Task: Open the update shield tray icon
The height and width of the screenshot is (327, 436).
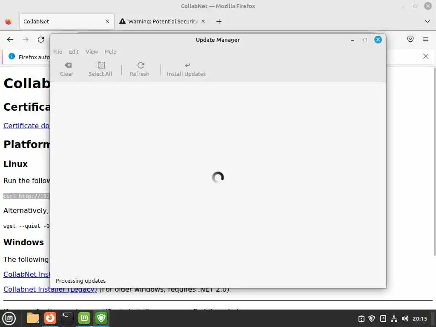Action: pyautogui.click(x=372, y=318)
